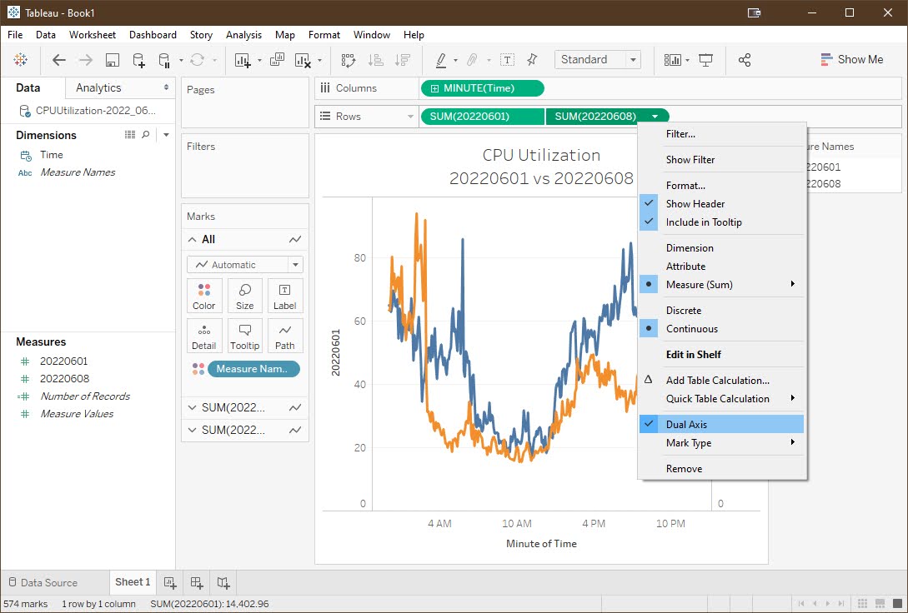Screen dimensions: 908x613
Task: Click the undo back arrow icon
Action: pyautogui.click(x=59, y=60)
